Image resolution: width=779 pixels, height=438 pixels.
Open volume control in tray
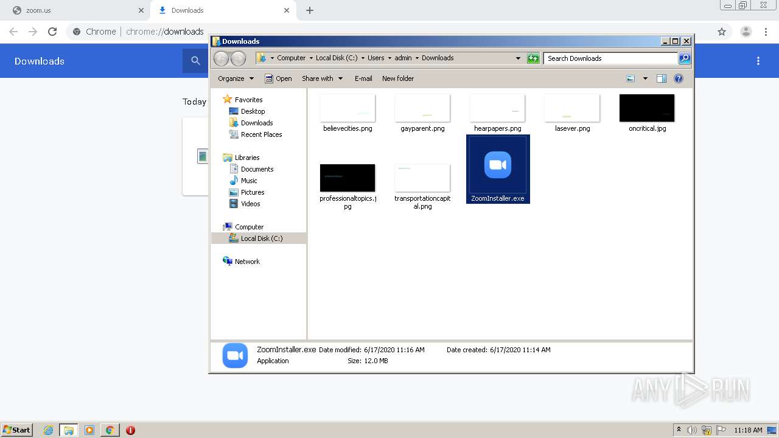tap(692, 430)
